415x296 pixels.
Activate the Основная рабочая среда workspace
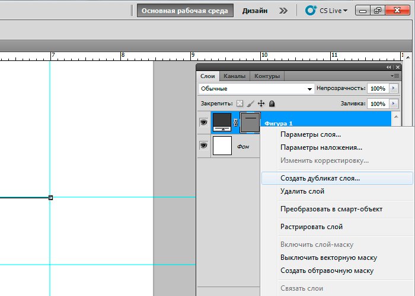coord(185,11)
